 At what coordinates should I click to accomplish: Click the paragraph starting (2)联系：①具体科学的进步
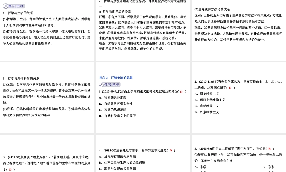point(47,112)
